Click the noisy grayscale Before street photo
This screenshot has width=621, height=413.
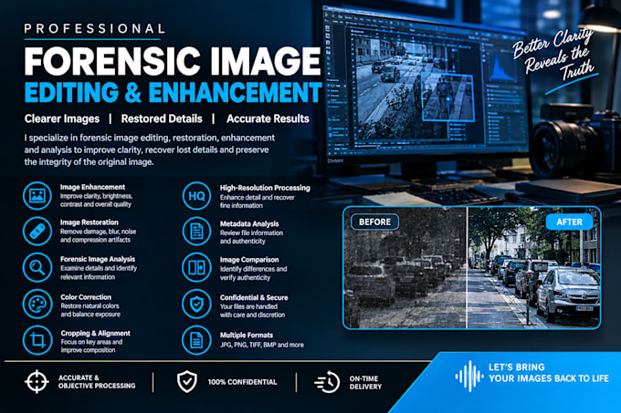click(405, 267)
